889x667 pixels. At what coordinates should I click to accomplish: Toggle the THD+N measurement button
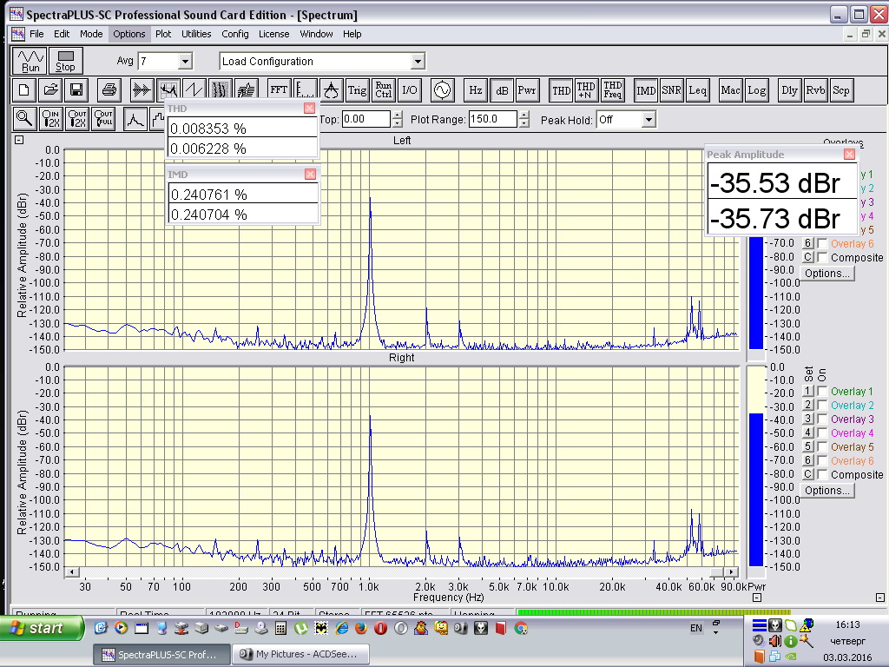click(587, 89)
